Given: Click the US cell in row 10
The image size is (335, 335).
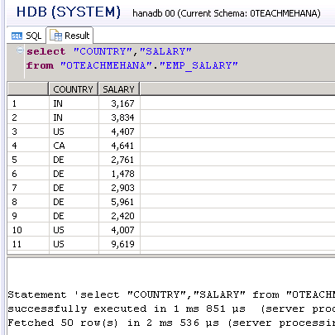Looking at the screenshot, I should click(x=74, y=230).
